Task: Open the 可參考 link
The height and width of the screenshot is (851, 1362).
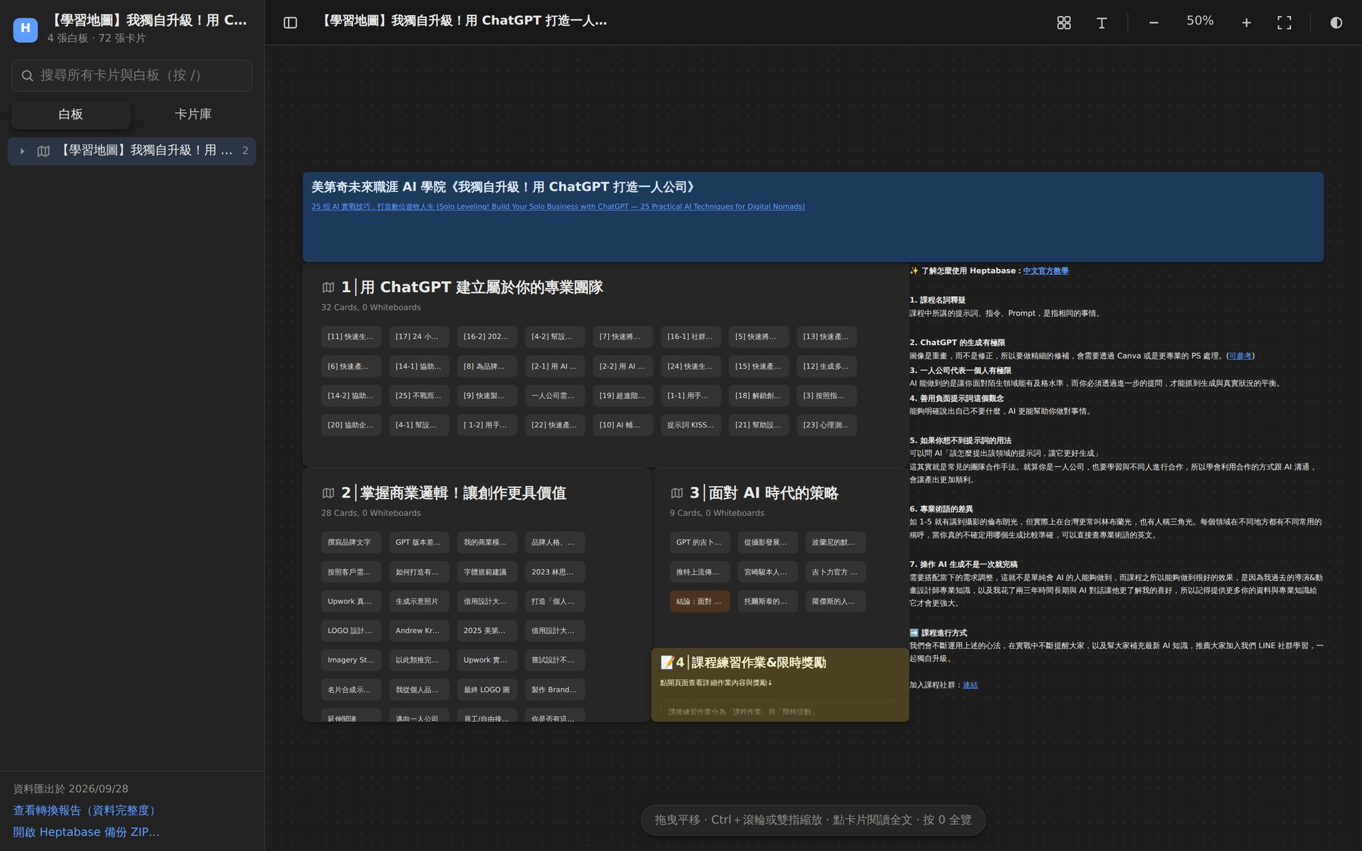Action: tap(1240, 355)
